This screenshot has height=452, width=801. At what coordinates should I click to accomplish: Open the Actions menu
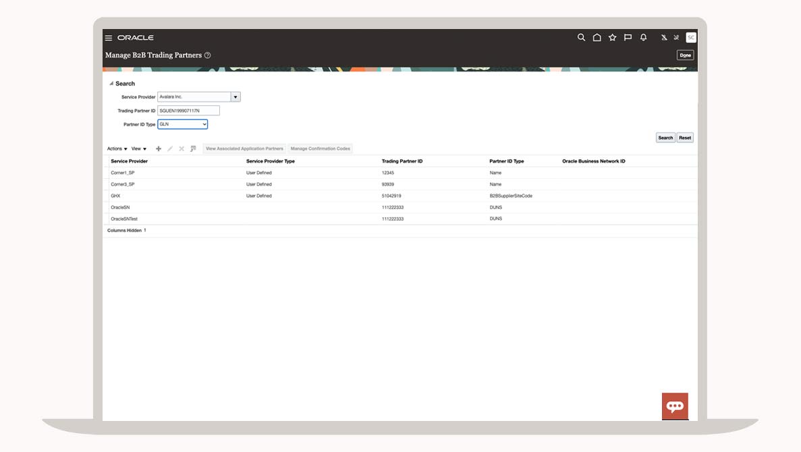tap(117, 148)
